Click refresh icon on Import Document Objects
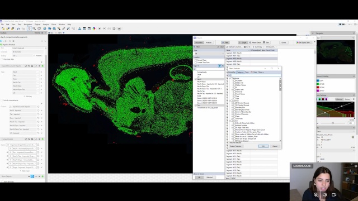 [43, 66]
